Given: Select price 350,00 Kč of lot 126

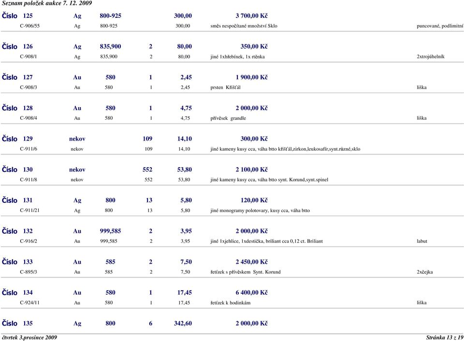Looking at the screenshot, I should (x=254, y=47).
